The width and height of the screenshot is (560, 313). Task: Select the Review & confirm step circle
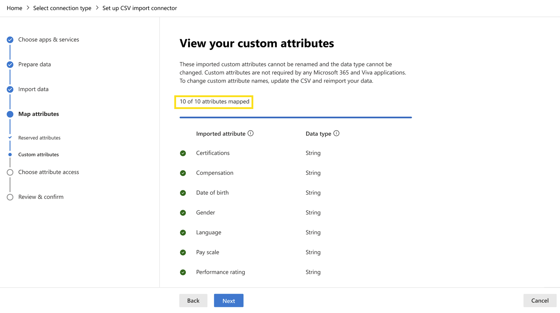coord(10,197)
